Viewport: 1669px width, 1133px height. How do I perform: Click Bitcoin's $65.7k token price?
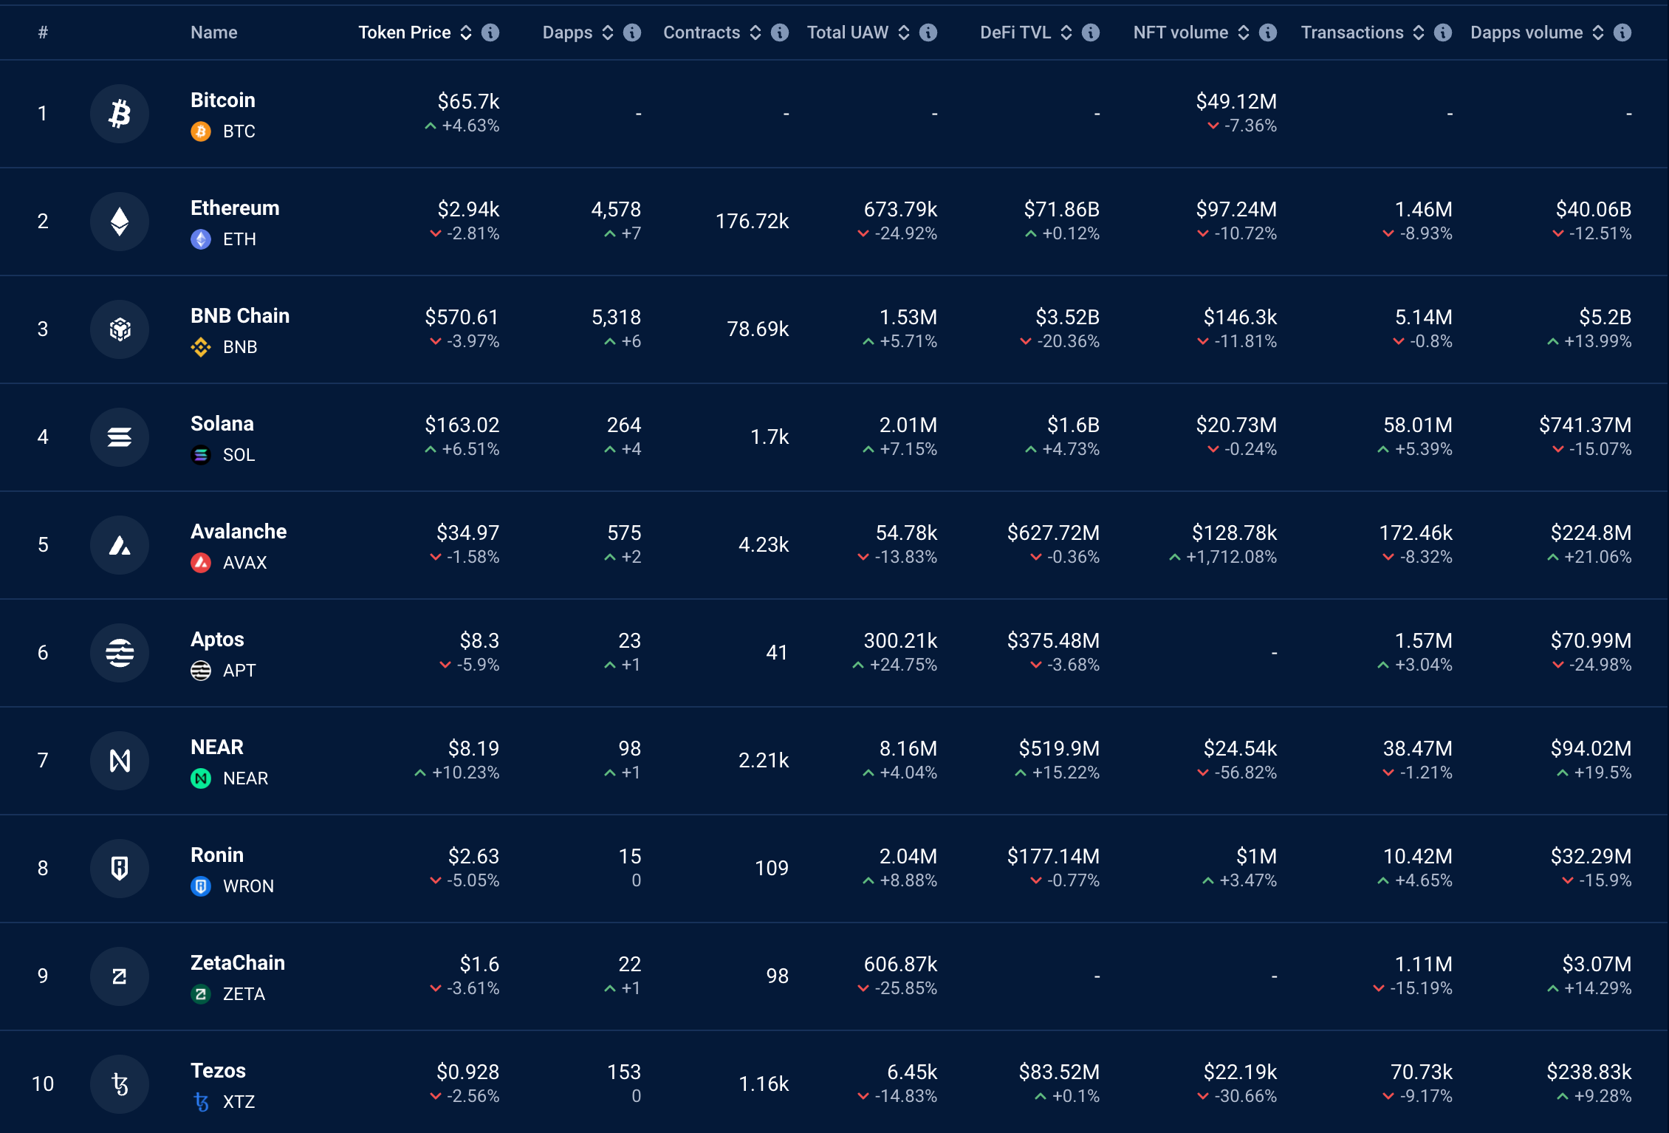tap(468, 101)
